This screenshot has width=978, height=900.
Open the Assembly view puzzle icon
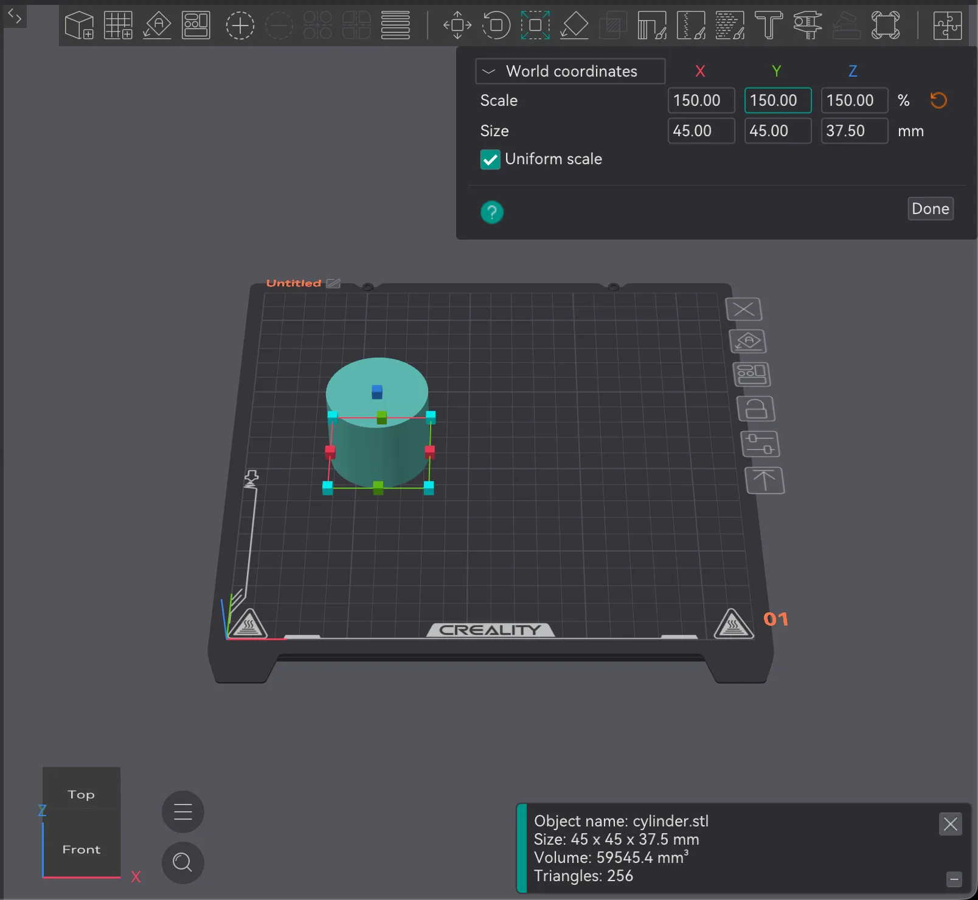point(948,26)
